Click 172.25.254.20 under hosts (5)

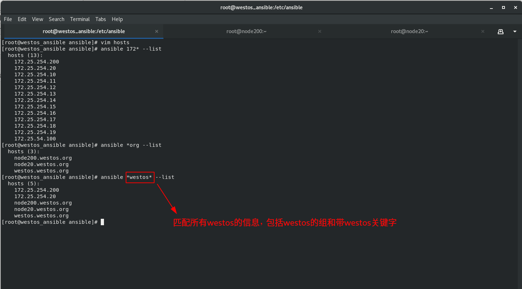pos(35,196)
